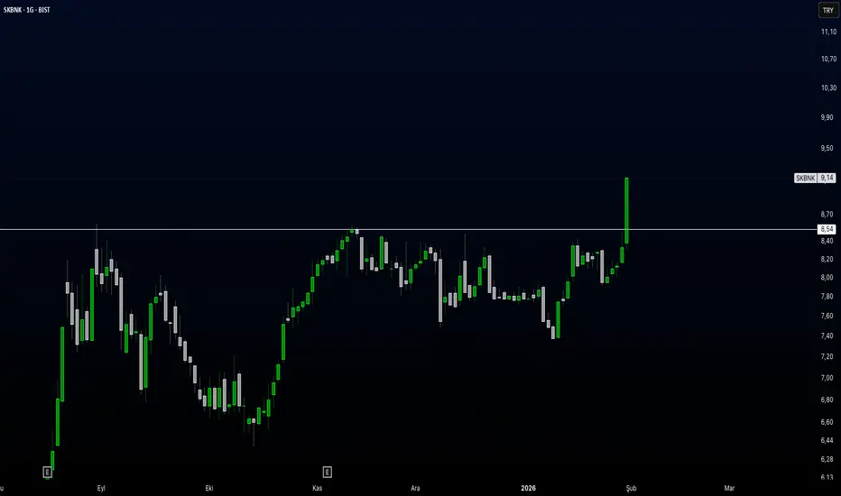Image resolution: width=841 pixels, height=496 pixels.
Task: Open the left E earnings marker
Action: tap(47, 473)
